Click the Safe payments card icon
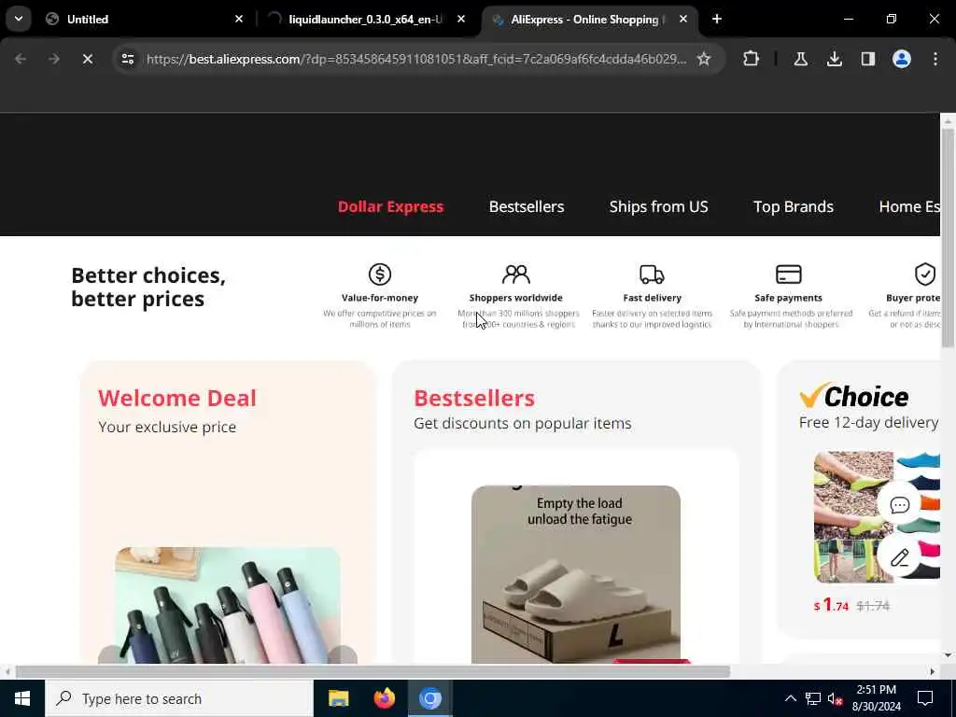Viewport: 956px width, 717px height. tap(788, 274)
